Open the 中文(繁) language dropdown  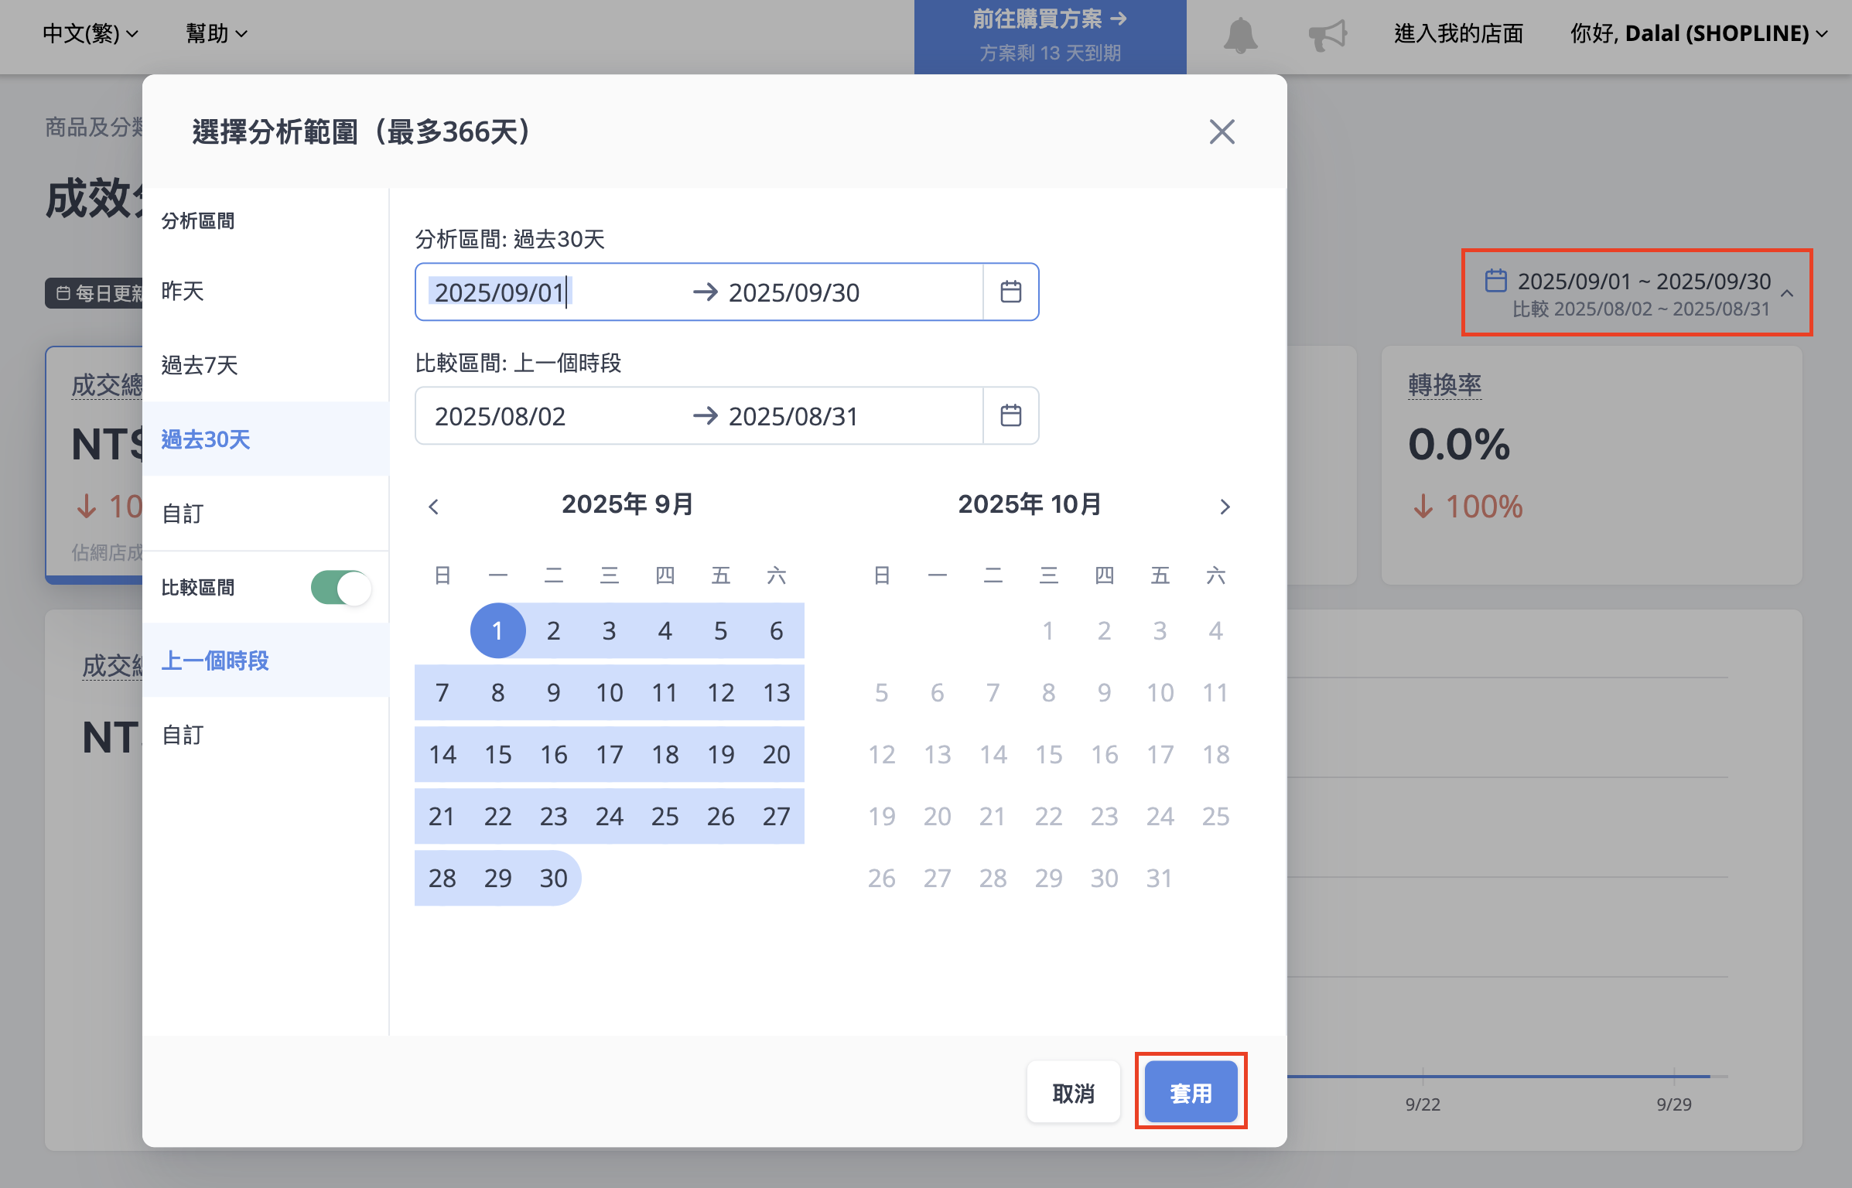point(90,33)
